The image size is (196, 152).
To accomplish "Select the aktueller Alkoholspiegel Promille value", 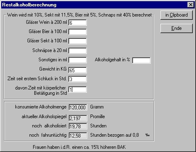I will (78, 118).
